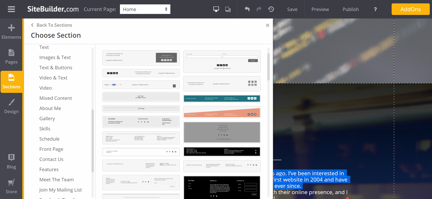Open the Blog panel
The height and width of the screenshot is (199, 432).
click(x=11, y=162)
